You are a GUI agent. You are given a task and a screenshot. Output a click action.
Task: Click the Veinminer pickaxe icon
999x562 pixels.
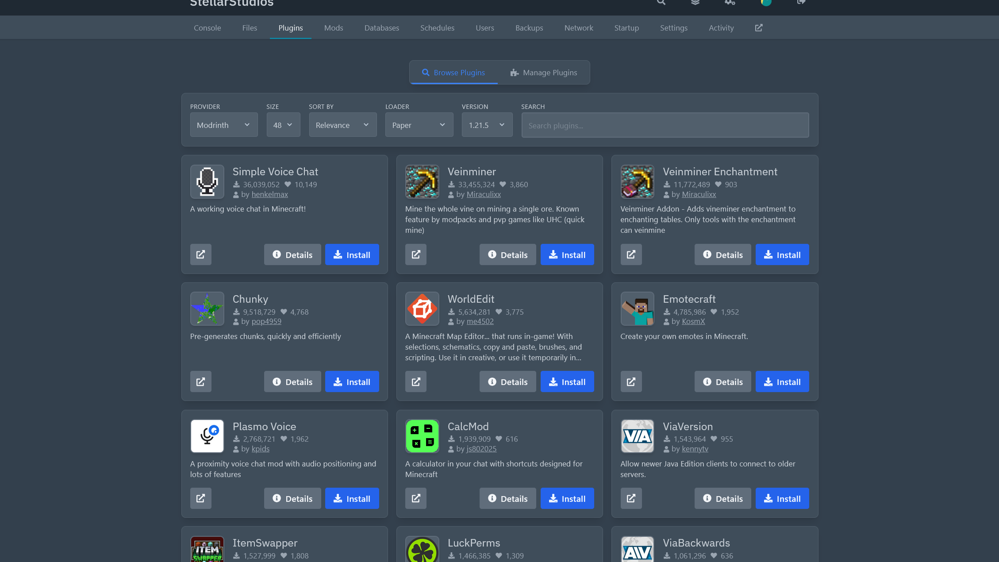coord(422,181)
